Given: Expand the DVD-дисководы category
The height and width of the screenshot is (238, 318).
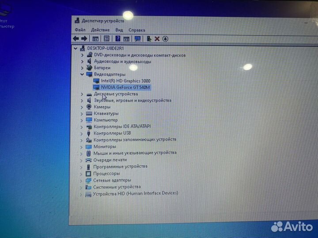Looking at the screenshot, I should [x=82, y=55].
